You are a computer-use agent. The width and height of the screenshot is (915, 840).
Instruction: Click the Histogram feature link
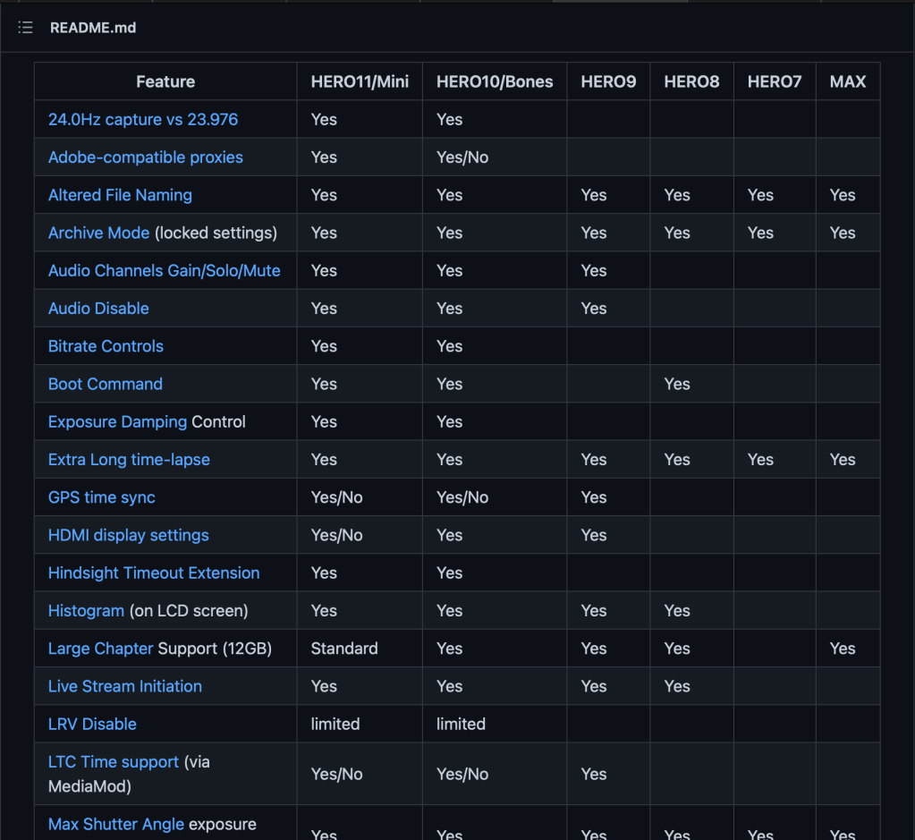(86, 611)
